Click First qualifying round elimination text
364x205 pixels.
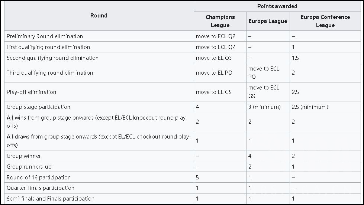(x=48, y=47)
